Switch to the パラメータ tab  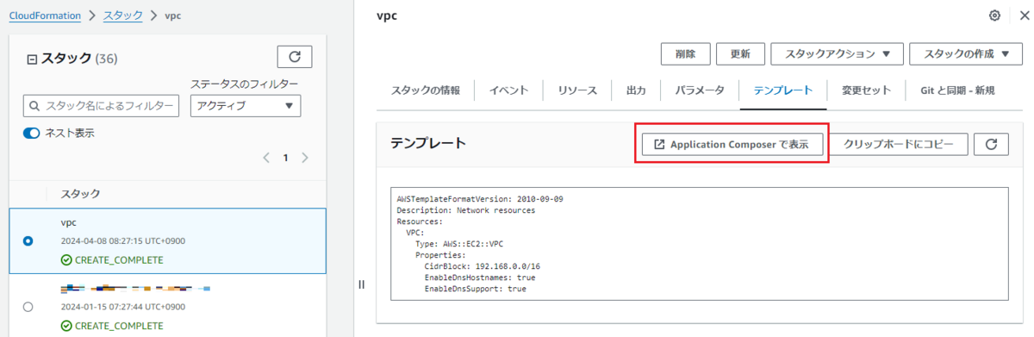click(700, 90)
